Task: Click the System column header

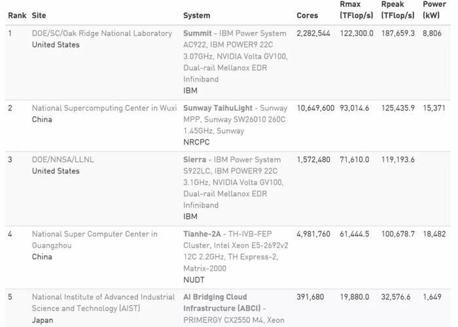Action: pos(196,15)
